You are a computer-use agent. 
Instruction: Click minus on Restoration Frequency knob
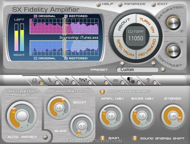(22, 127)
